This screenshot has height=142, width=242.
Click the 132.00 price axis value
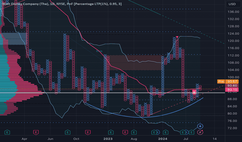[233, 19]
